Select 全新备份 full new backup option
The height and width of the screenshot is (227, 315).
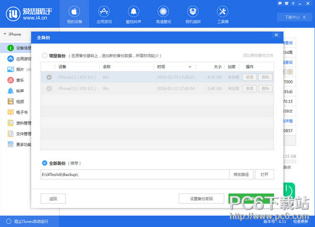pyautogui.click(x=45, y=164)
